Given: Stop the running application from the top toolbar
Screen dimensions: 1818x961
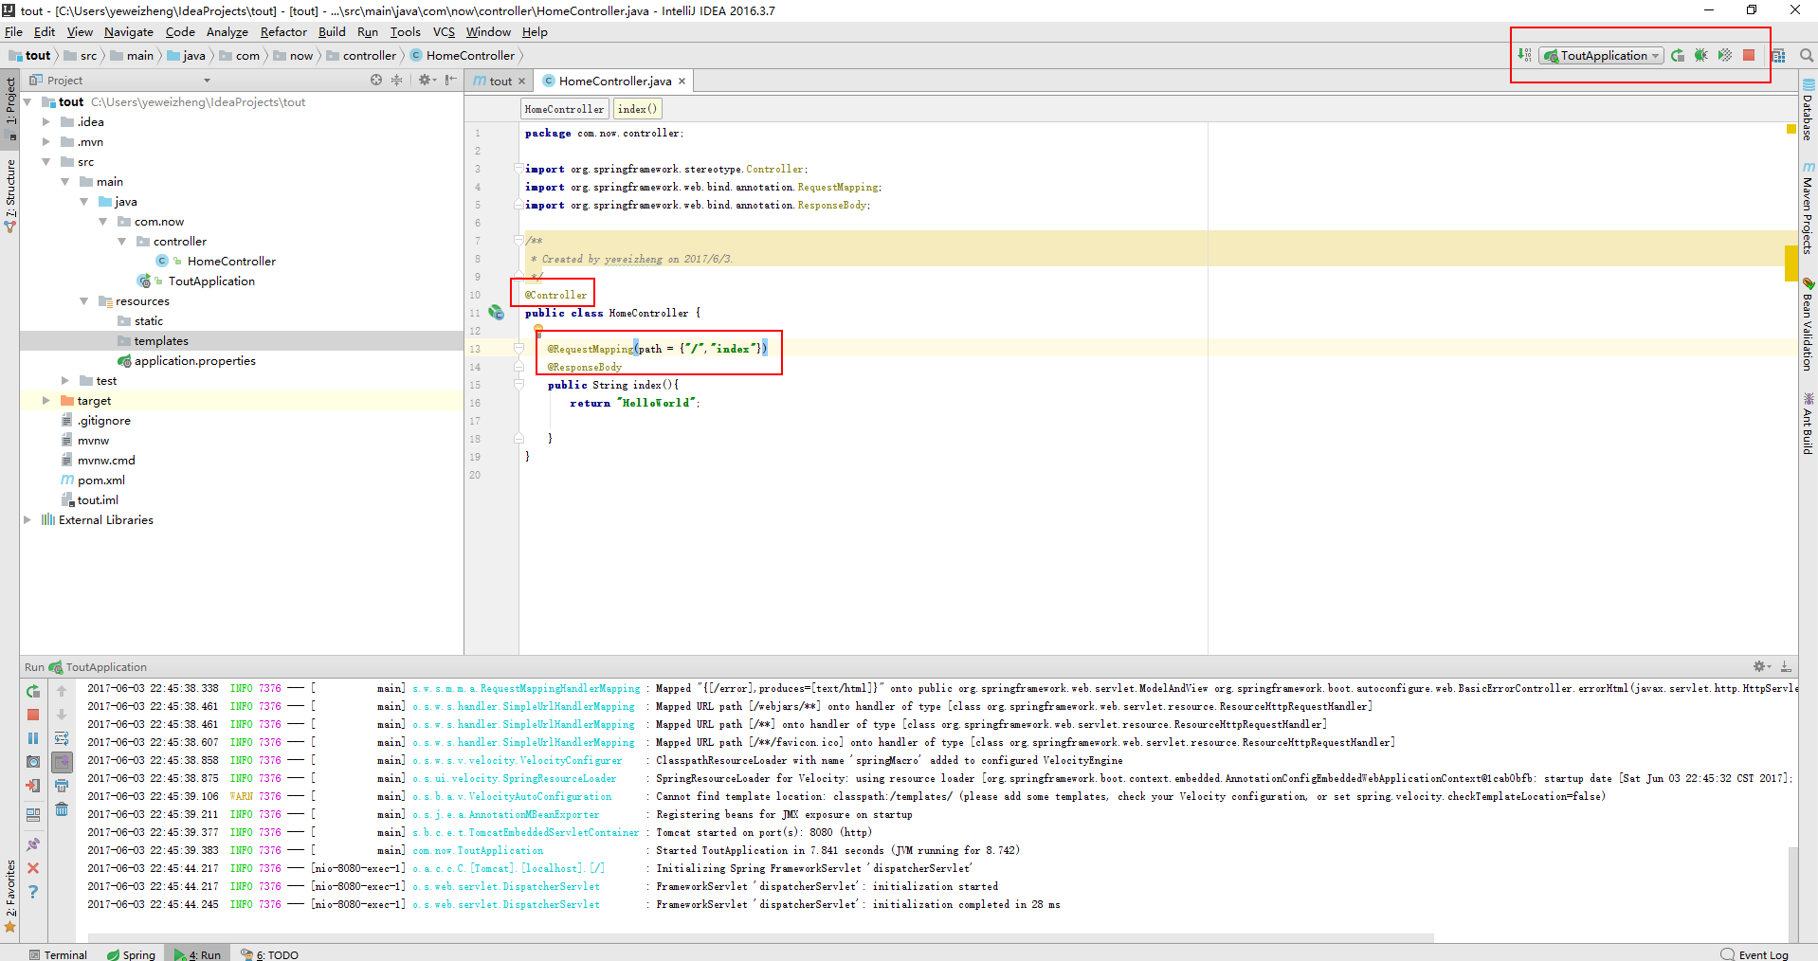Looking at the screenshot, I should coord(1749,55).
